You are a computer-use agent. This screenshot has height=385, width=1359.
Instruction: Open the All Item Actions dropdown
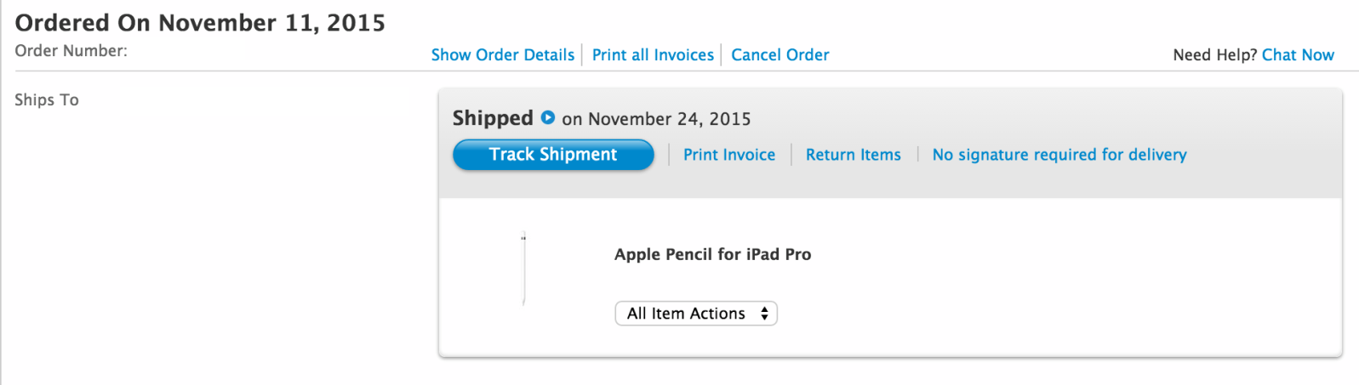point(696,314)
